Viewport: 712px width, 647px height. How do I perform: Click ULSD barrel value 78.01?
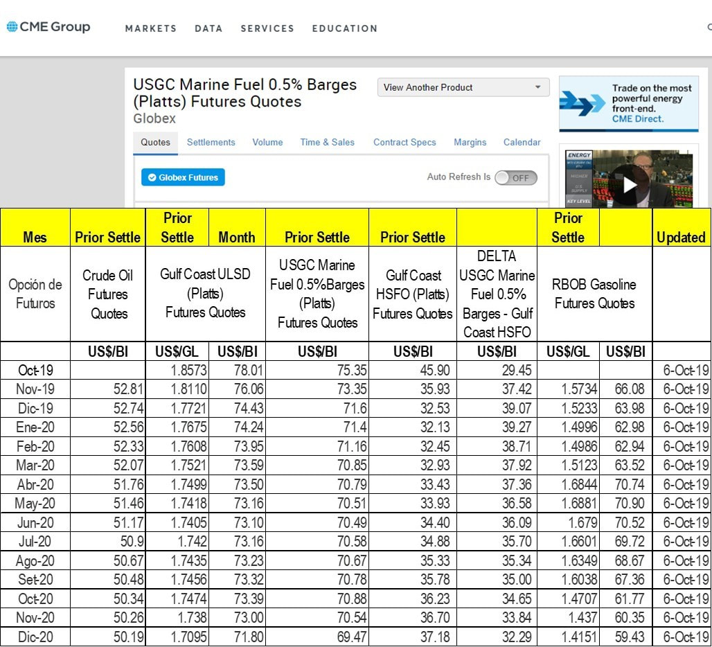point(249,371)
